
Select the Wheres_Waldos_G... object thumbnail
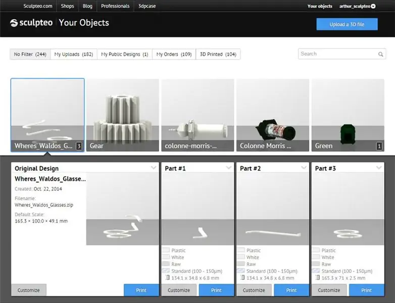(47, 115)
